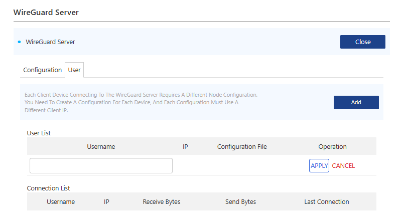Click the blue bullet beside WireGuard Server

(19, 42)
